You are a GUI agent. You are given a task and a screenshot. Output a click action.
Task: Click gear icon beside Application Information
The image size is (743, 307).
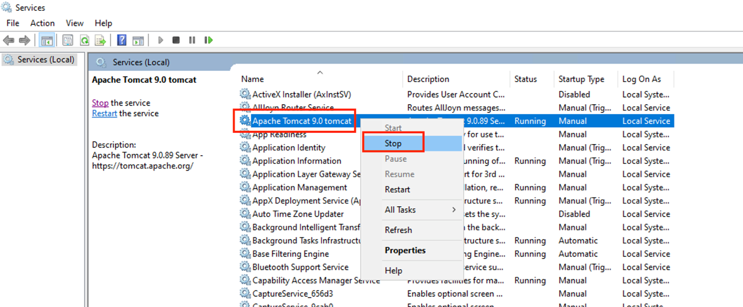pos(245,161)
